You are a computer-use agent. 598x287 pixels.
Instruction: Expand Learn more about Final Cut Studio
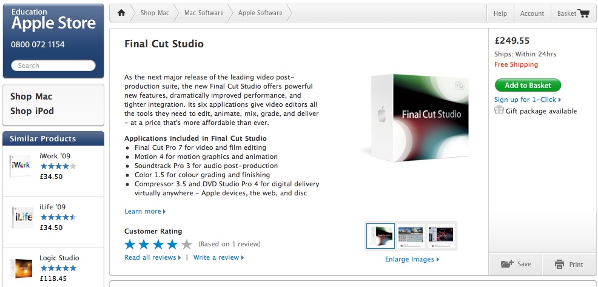tap(145, 211)
